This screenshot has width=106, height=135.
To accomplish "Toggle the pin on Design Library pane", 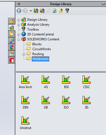I will pyautogui.click(x=103, y=4).
